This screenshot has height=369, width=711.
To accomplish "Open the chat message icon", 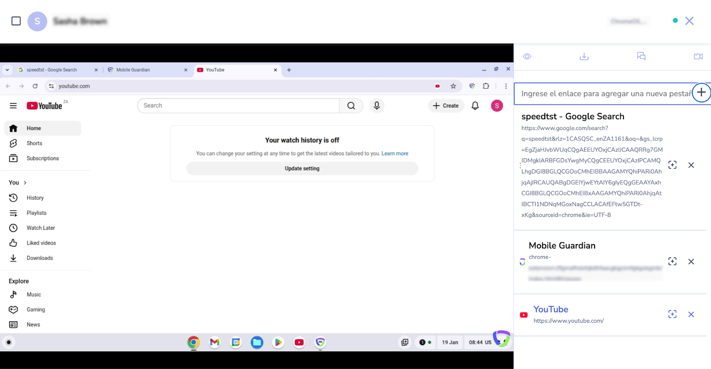I will click(641, 56).
